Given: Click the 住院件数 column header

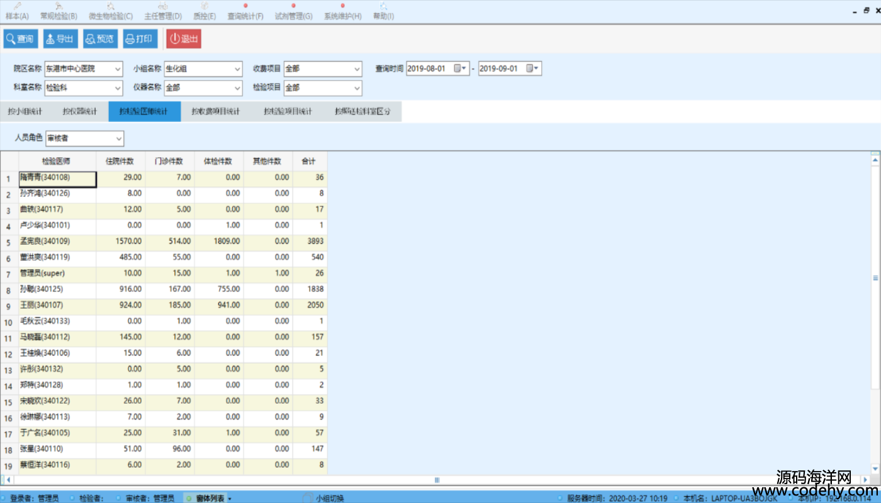Looking at the screenshot, I should (121, 162).
